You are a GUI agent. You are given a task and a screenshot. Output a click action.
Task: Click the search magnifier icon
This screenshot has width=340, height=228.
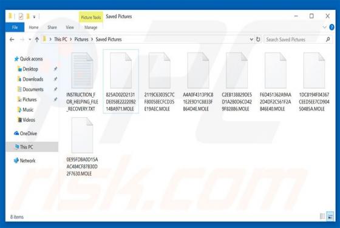[328, 39]
